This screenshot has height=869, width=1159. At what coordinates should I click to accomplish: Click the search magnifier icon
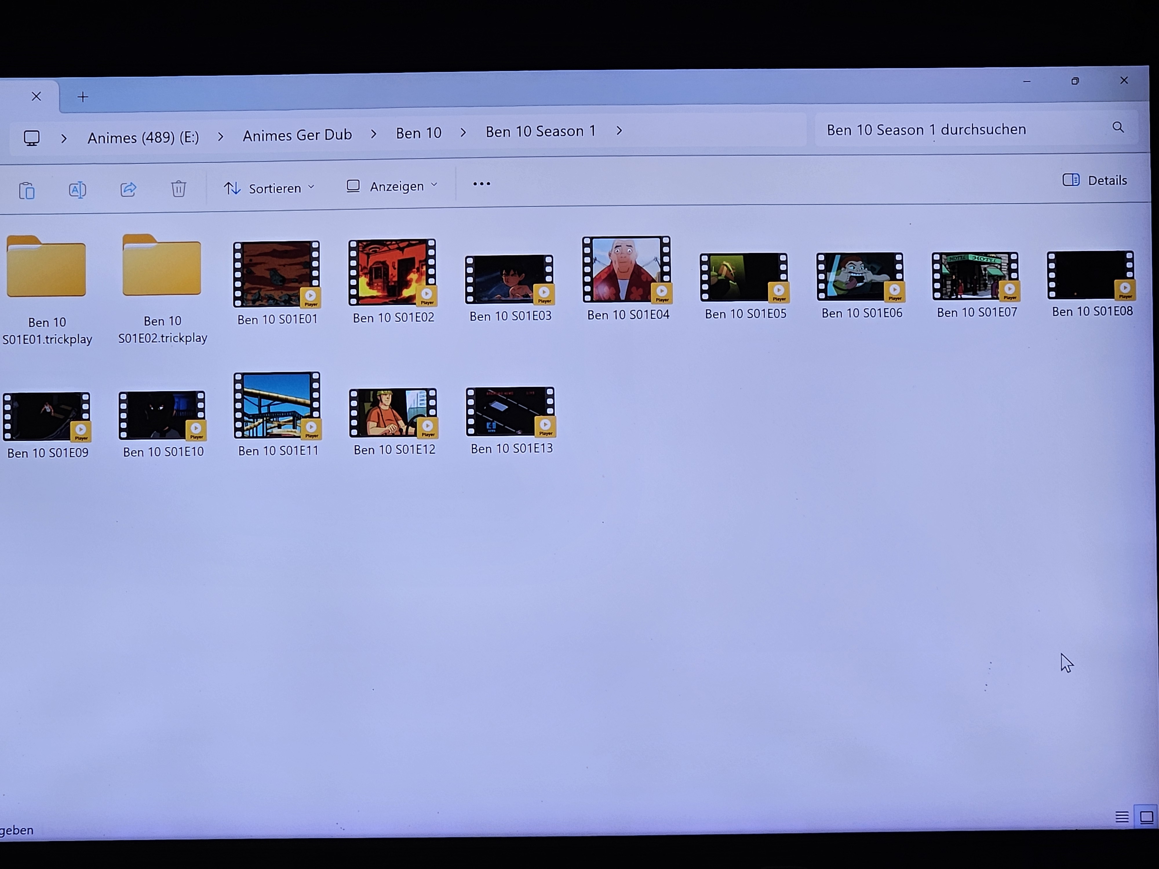1118,127
